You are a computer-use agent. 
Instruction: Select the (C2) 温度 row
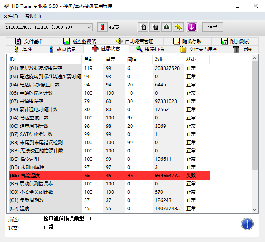click(109, 209)
